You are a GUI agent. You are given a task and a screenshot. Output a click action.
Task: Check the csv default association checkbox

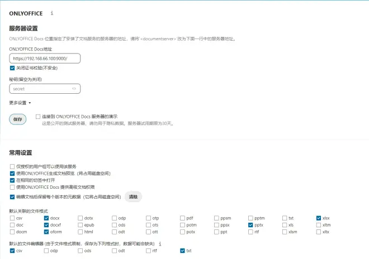click(12, 218)
